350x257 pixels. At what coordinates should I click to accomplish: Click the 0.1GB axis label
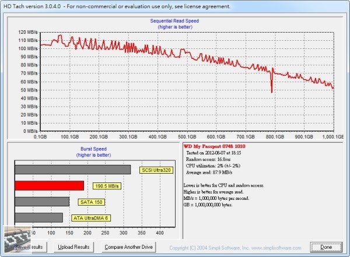pyautogui.click(x=40, y=137)
